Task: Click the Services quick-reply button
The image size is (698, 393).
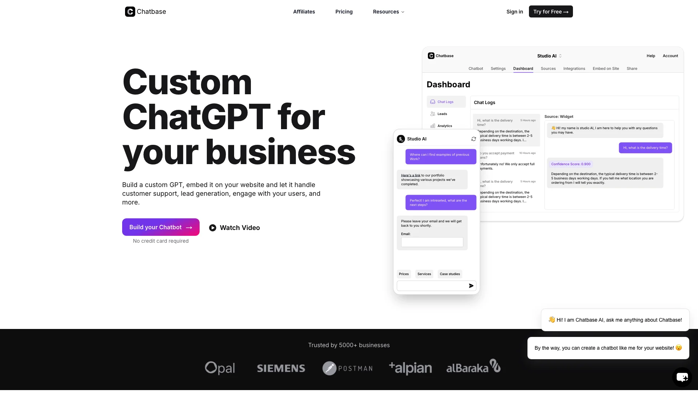Action: point(424,274)
